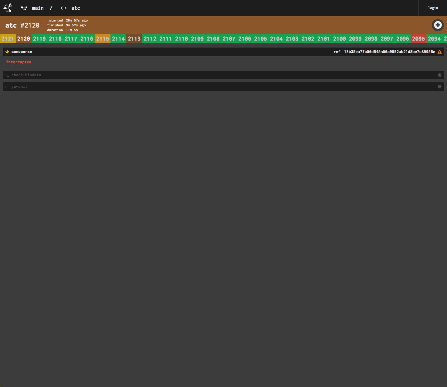Screen dimensions: 447x387
Task: Select build 2119 tab
Action: [39, 39]
